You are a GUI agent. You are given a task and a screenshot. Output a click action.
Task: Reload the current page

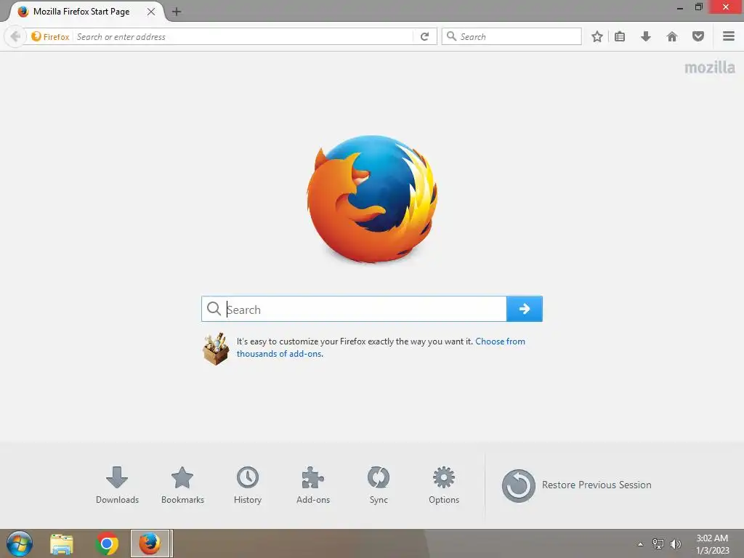[424, 36]
